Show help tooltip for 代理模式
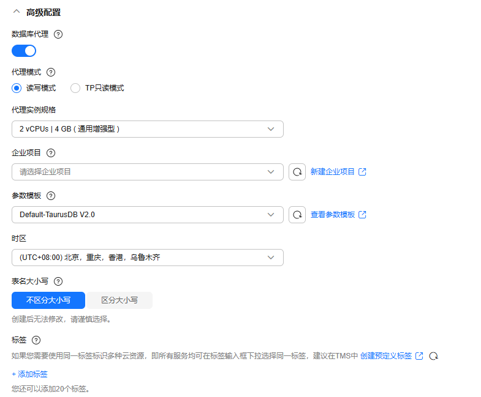 pyautogui.click(x=51, y=72)
